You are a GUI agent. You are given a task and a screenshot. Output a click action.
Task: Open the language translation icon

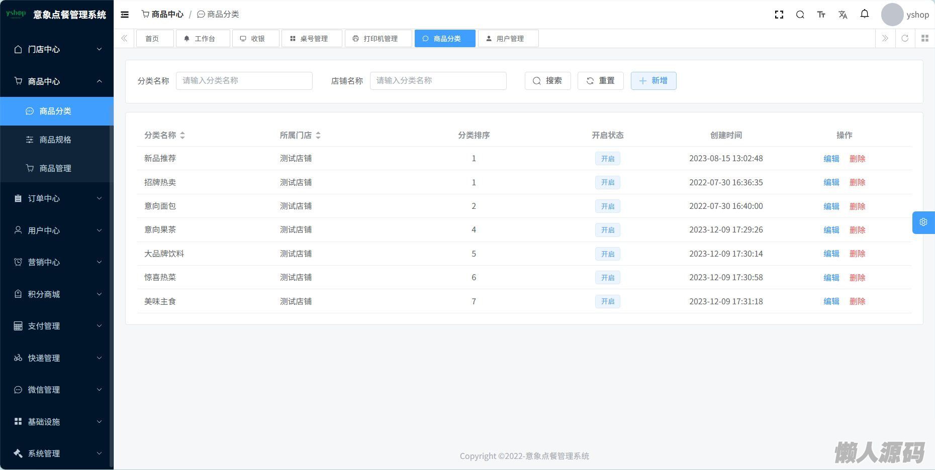pos(843,15)
